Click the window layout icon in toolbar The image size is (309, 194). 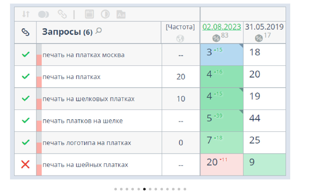[x=89, y=14]
